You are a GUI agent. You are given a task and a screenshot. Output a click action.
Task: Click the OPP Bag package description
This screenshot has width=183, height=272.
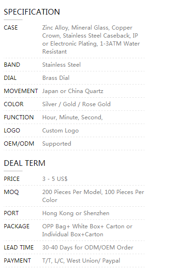(x=87, y=230)
